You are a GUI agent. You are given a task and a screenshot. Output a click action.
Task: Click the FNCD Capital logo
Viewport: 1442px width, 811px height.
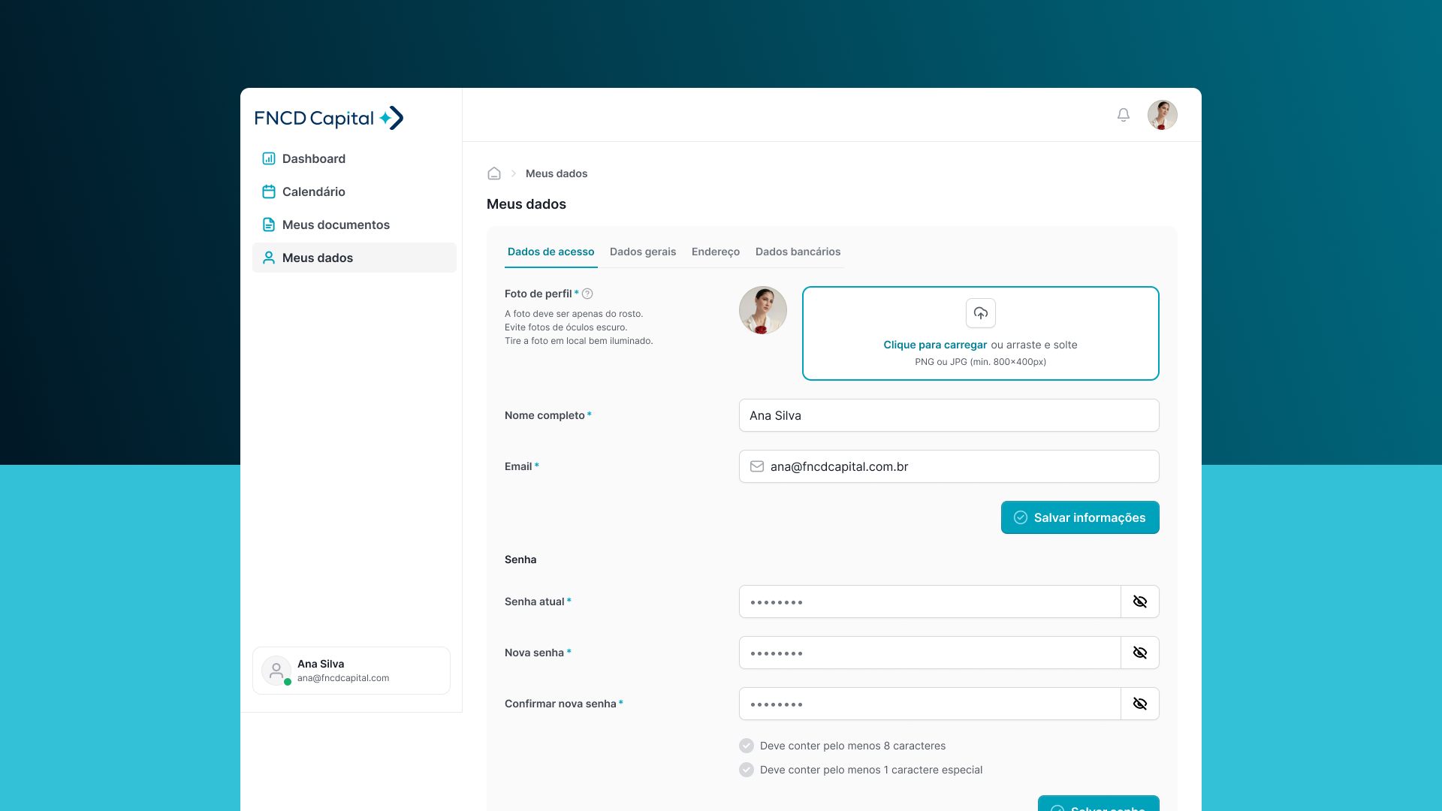click(x=329, y=118)
